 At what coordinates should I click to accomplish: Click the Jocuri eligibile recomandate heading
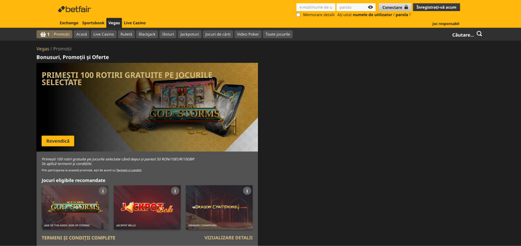click(74, 180)
